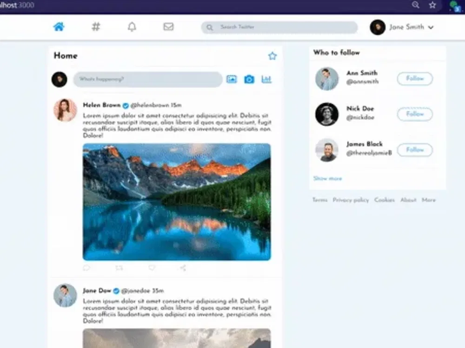
Task: Share Helen Brown's post
Action: [183, 268]
